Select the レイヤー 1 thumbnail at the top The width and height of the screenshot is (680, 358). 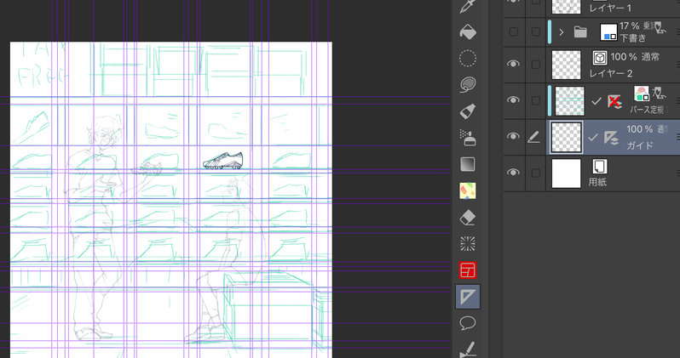(x=566, y=6)
